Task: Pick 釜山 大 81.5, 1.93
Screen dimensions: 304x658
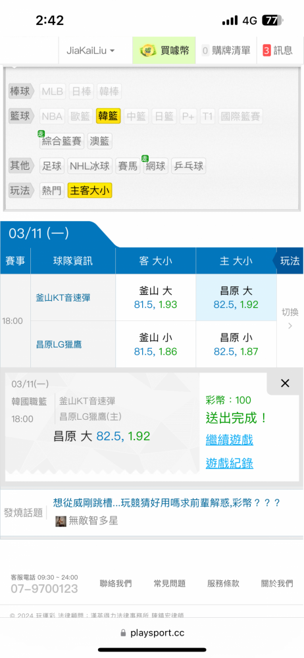Action: pyautogui.click(x=155, y=297)
